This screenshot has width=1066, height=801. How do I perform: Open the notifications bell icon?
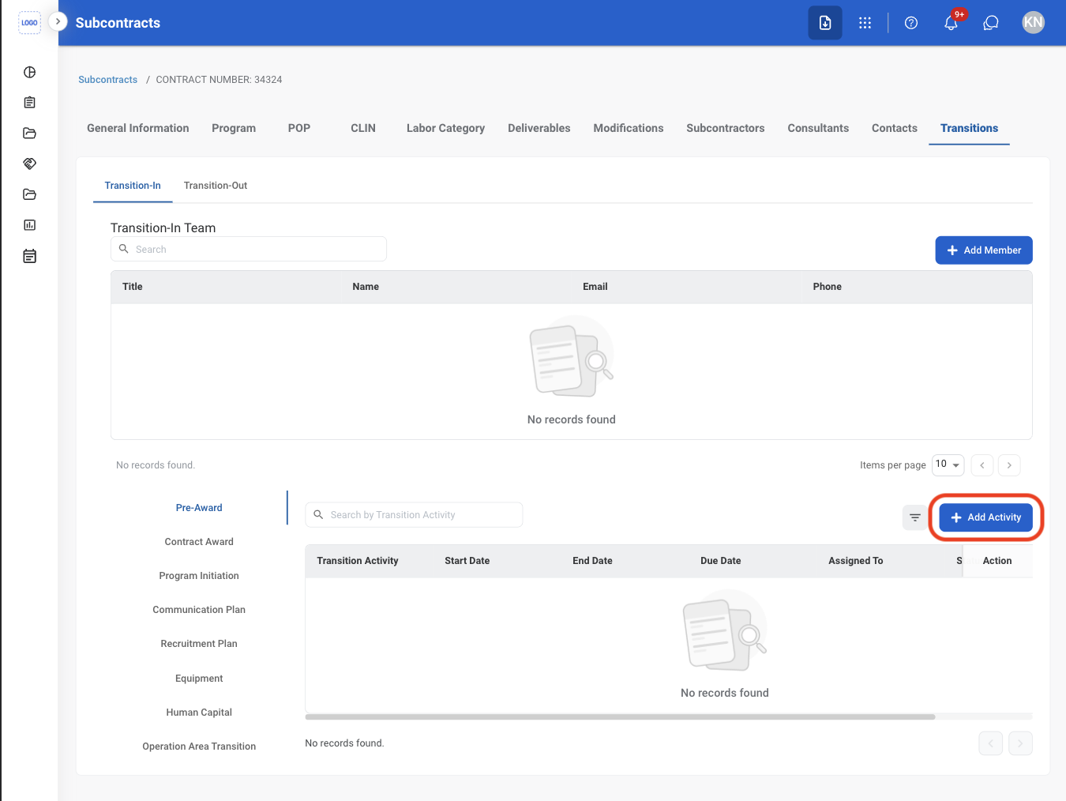[951, 23]
